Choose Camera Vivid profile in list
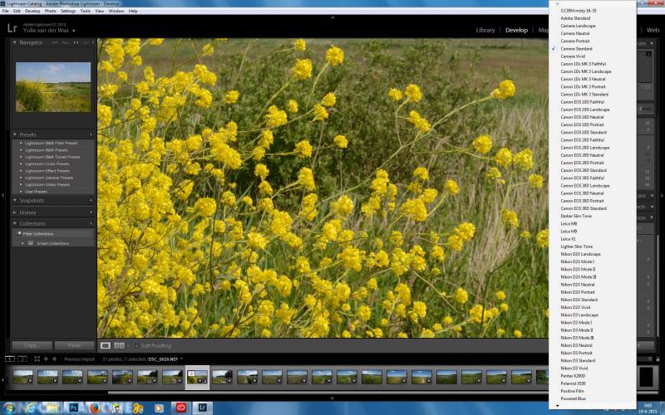This screenshot has width=665, height=415. (x=573, y=56)
